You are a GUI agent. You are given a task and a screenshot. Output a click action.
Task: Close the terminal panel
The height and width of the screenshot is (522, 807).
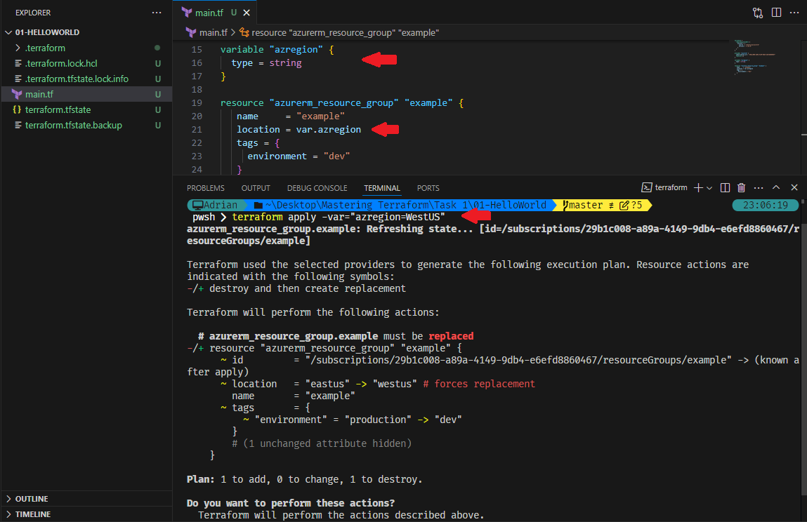(794, 188)
